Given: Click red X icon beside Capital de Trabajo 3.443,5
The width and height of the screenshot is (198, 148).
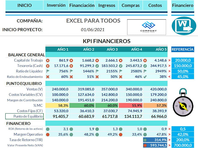Looking at the screenshot, I should [x=121, y=61].
